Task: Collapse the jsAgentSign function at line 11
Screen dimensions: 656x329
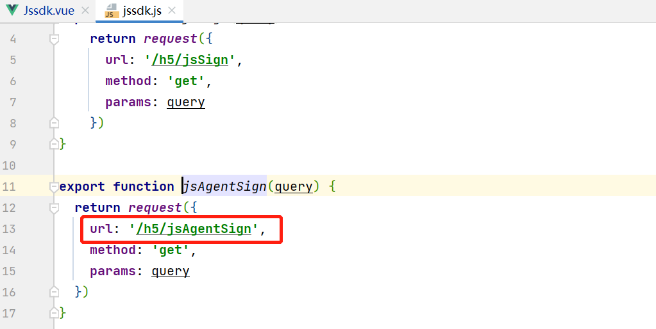Action: coord(54,187)
